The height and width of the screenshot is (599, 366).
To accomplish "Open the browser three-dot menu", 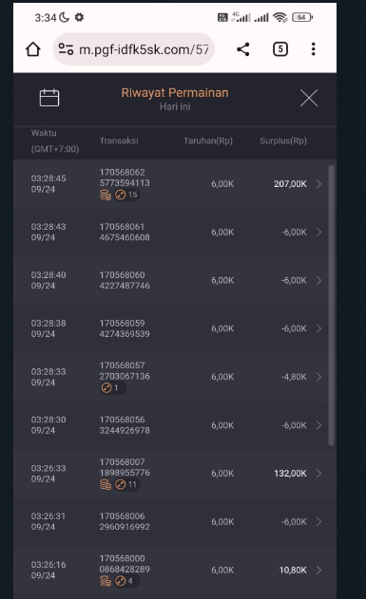I will tap(313, 49).
